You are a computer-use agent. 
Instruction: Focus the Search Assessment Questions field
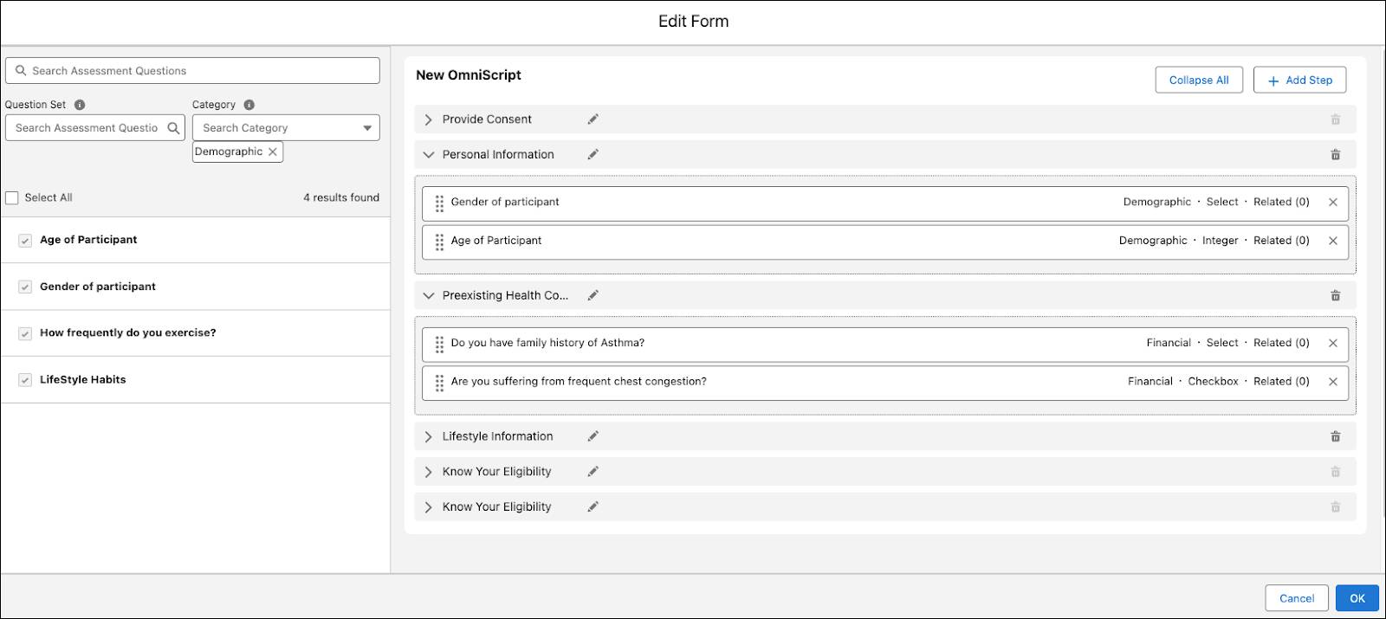click(x=192, y=71)
